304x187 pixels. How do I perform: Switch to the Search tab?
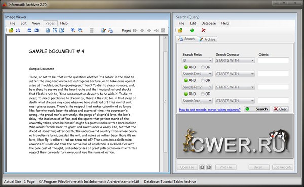186,39
